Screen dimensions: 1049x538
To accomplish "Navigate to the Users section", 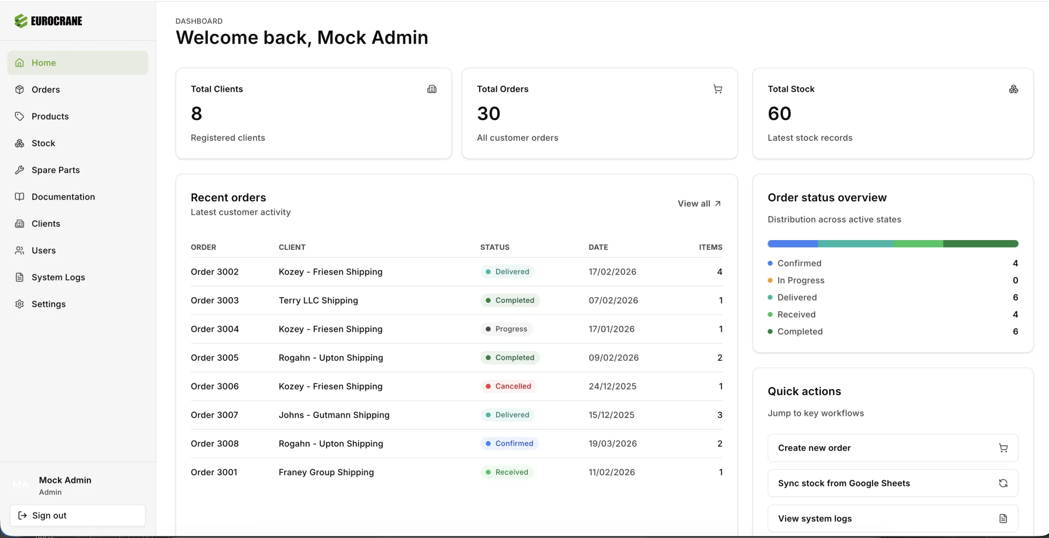I will click(x=43, y=250).
